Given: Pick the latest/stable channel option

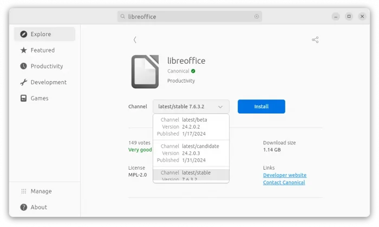Looking at the screenshot, I should [x=191, y=175].
